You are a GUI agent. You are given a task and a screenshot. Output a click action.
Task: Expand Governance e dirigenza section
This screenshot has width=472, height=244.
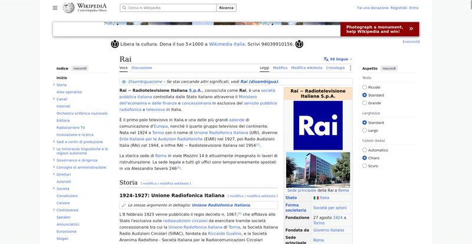click(x=54, y=160)
